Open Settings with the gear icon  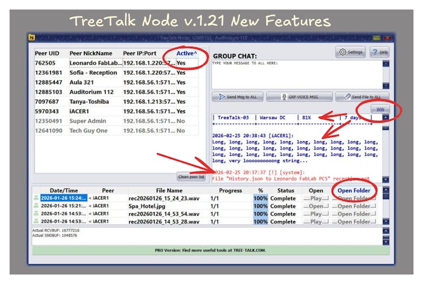(x=350, y=52)
